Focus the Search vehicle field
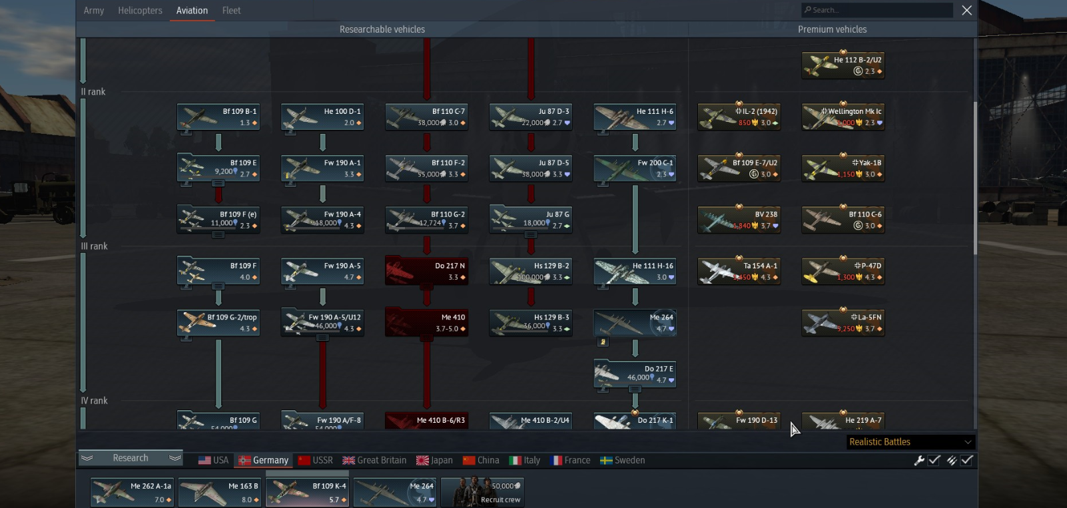1067x508 pixels. point(877,10)
